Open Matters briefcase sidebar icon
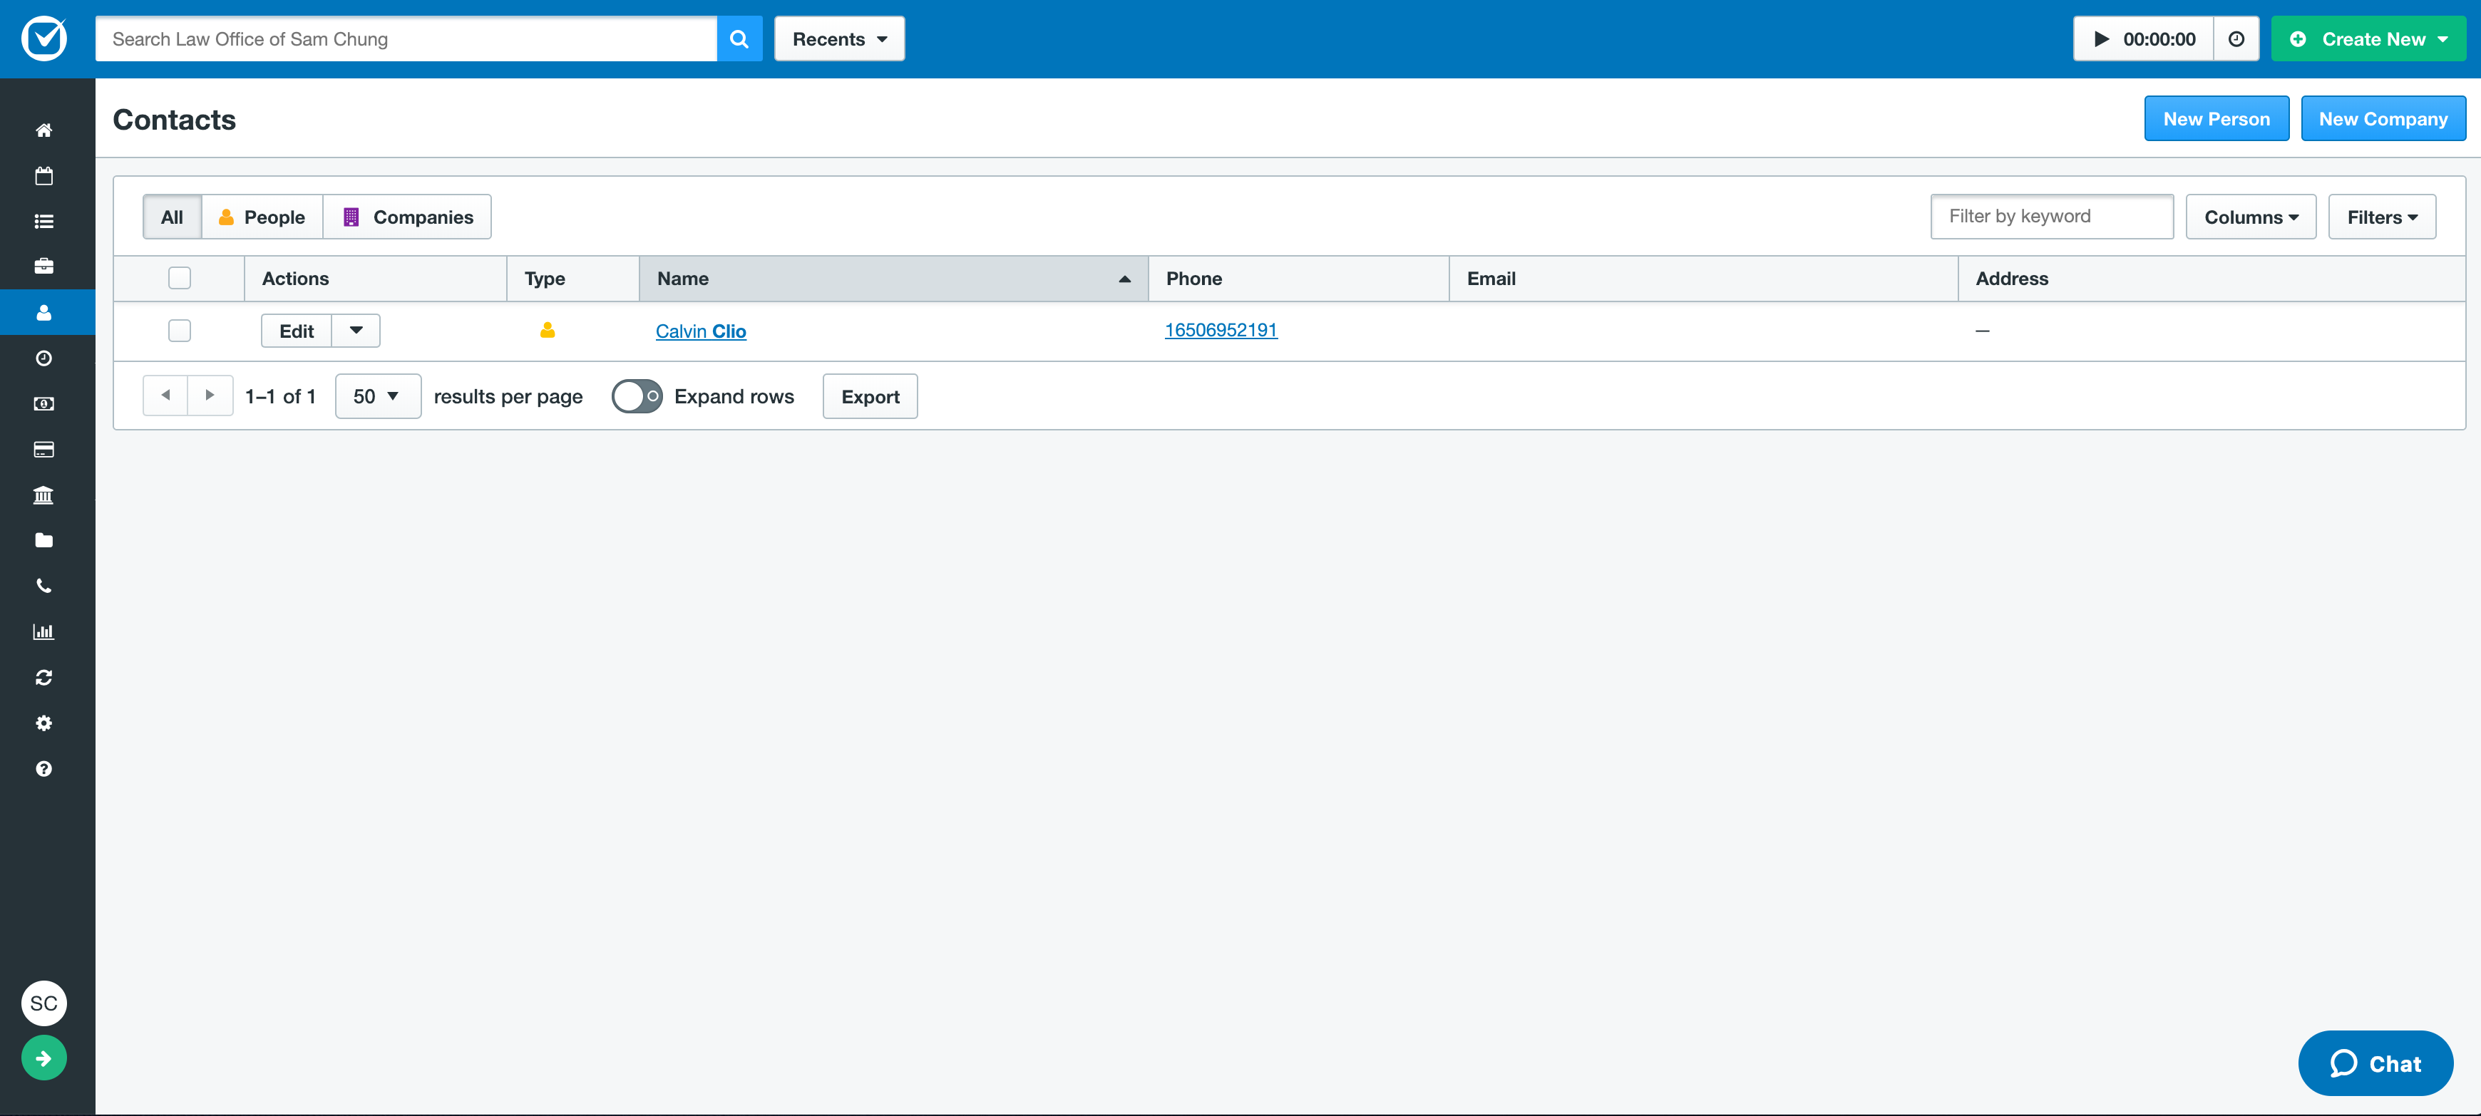This screenshot has height=1116, width=2481. [44, 267]
